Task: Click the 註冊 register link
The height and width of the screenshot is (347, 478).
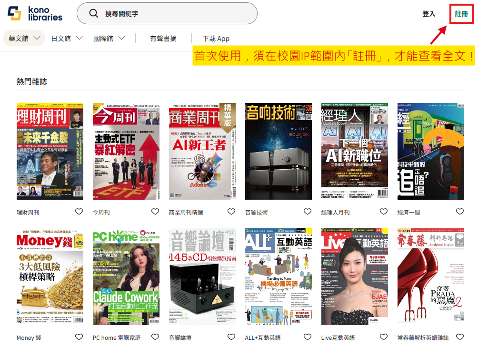Action: (461, 14)
